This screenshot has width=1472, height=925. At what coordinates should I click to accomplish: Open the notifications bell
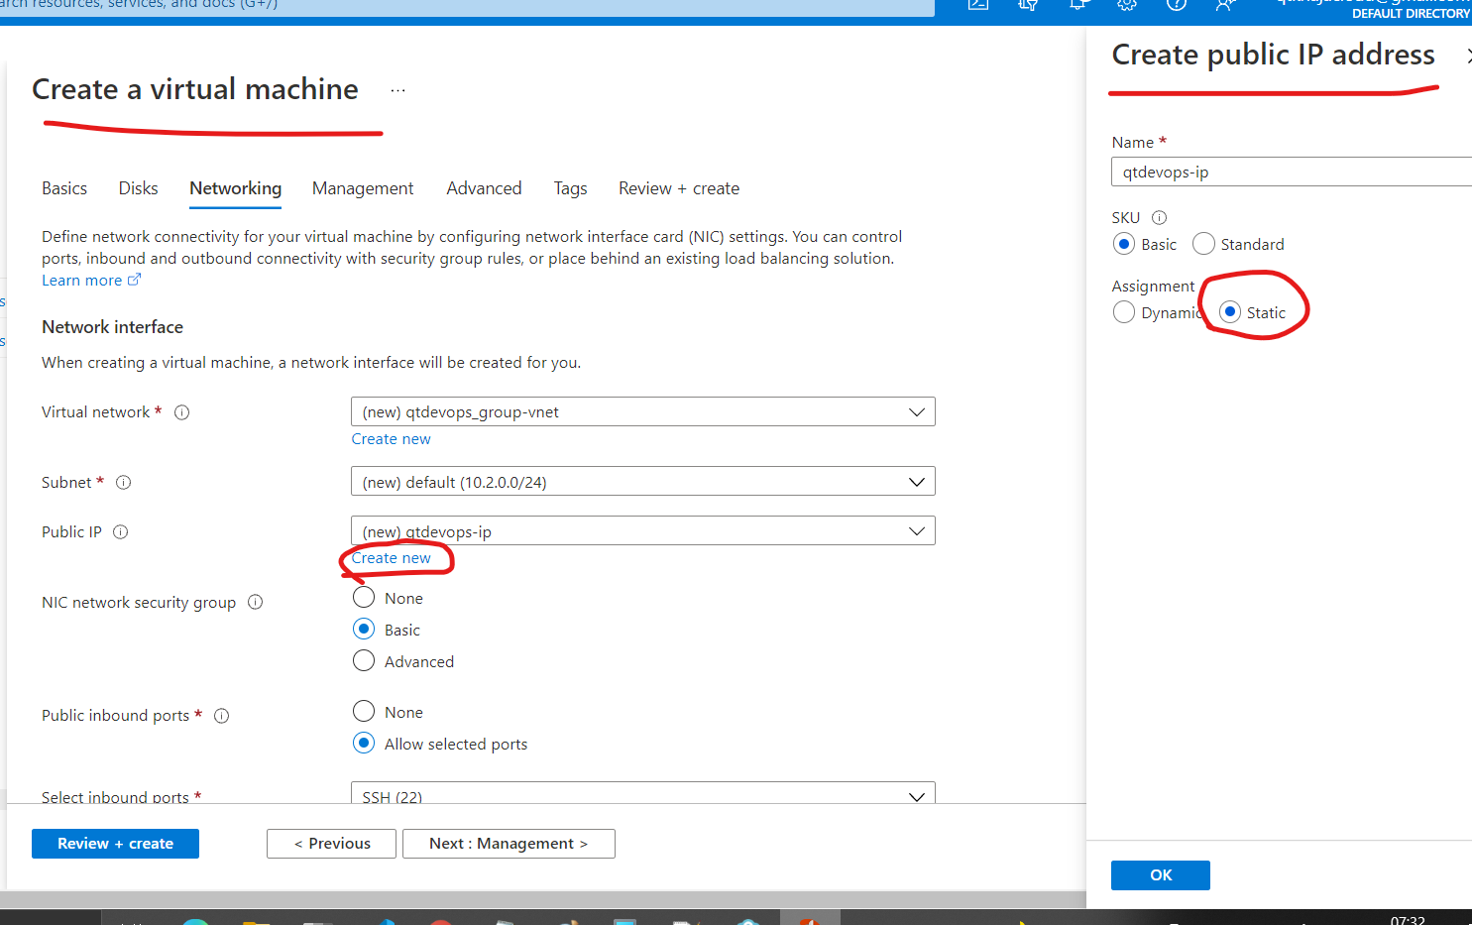coord(1077,4)
